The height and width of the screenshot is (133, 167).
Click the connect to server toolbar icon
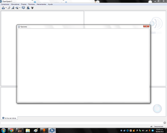tap(9, 8)
